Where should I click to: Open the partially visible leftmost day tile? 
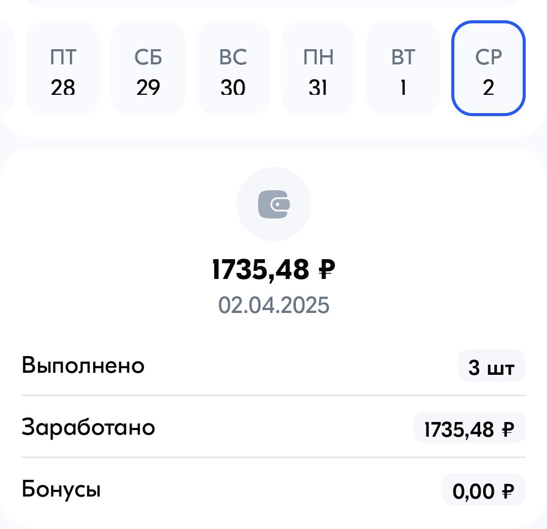6,68
